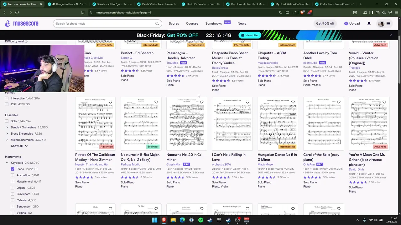Bookmark this page with the bookmark icon

pos(83,12)
